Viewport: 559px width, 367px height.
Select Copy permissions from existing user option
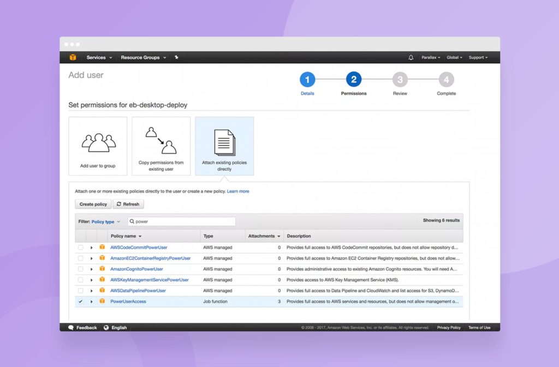click(161, 146)
